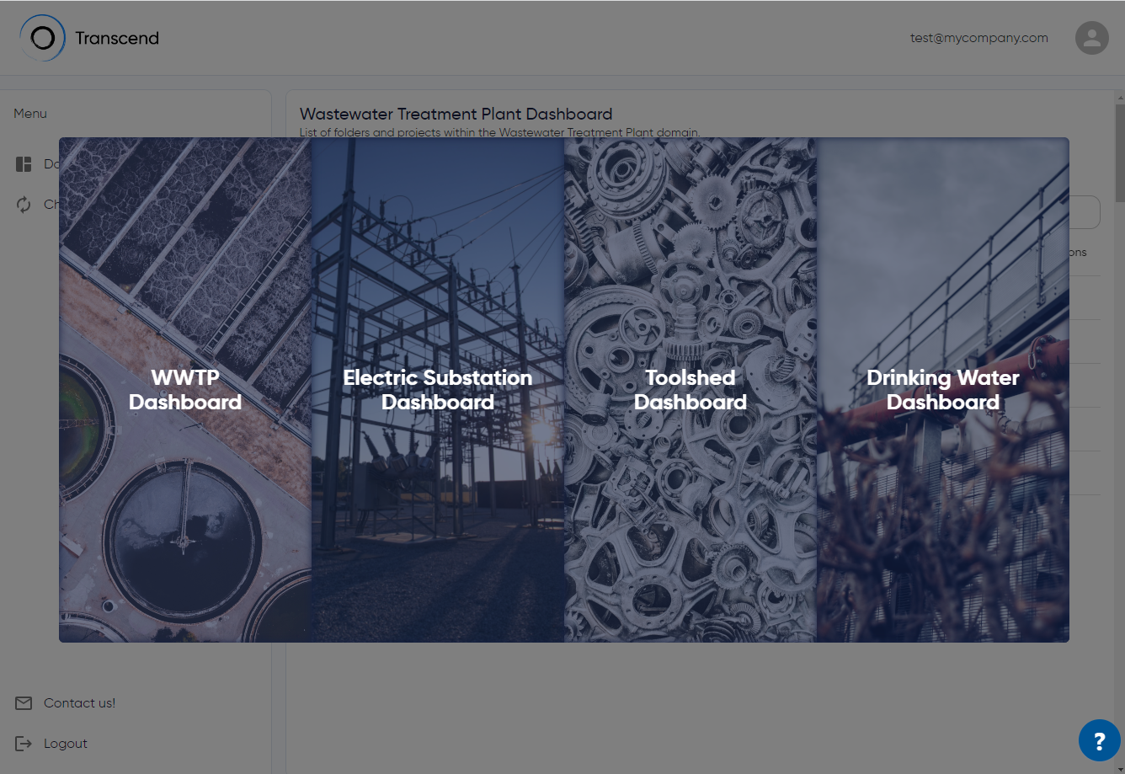The width and height of the screenshot is (1125, 774).
Task: Click the Transcend circular logo icon
Action: point(42,38)
